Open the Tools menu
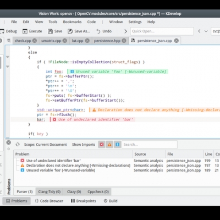The image size is (220, 220). [x=53, y=22]
